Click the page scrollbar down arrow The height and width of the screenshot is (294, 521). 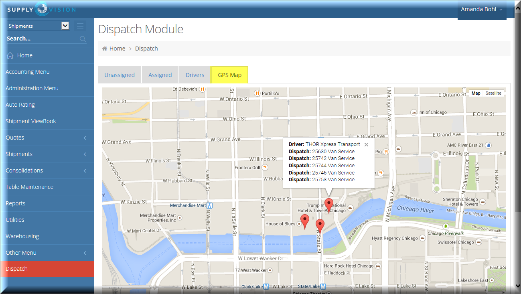pos(517,285)
